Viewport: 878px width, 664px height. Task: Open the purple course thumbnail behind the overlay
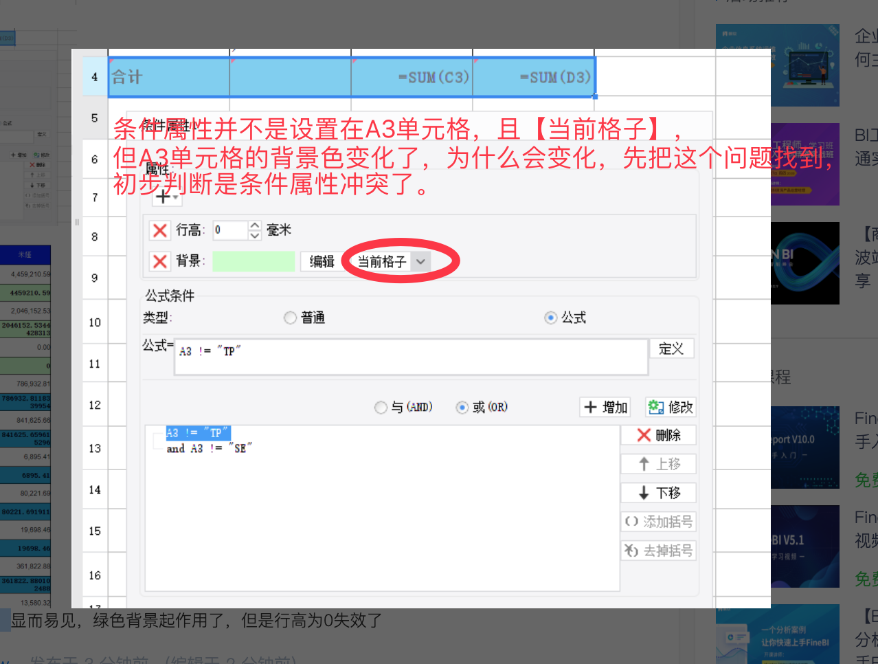[x=805, y=164]
